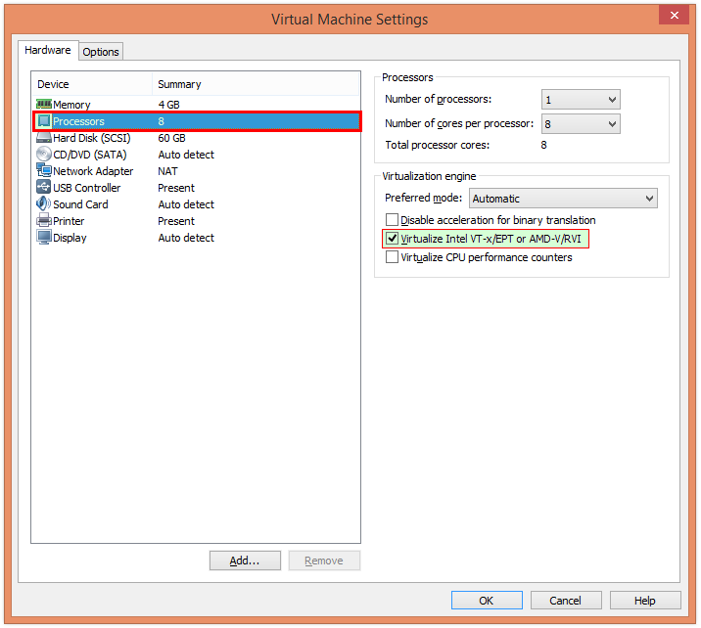The width and height of the screenshot is (701, 628).
Task: Select the CD/DVD (SATA) row label
Action: pyautogui.click(x=90, y=155)
